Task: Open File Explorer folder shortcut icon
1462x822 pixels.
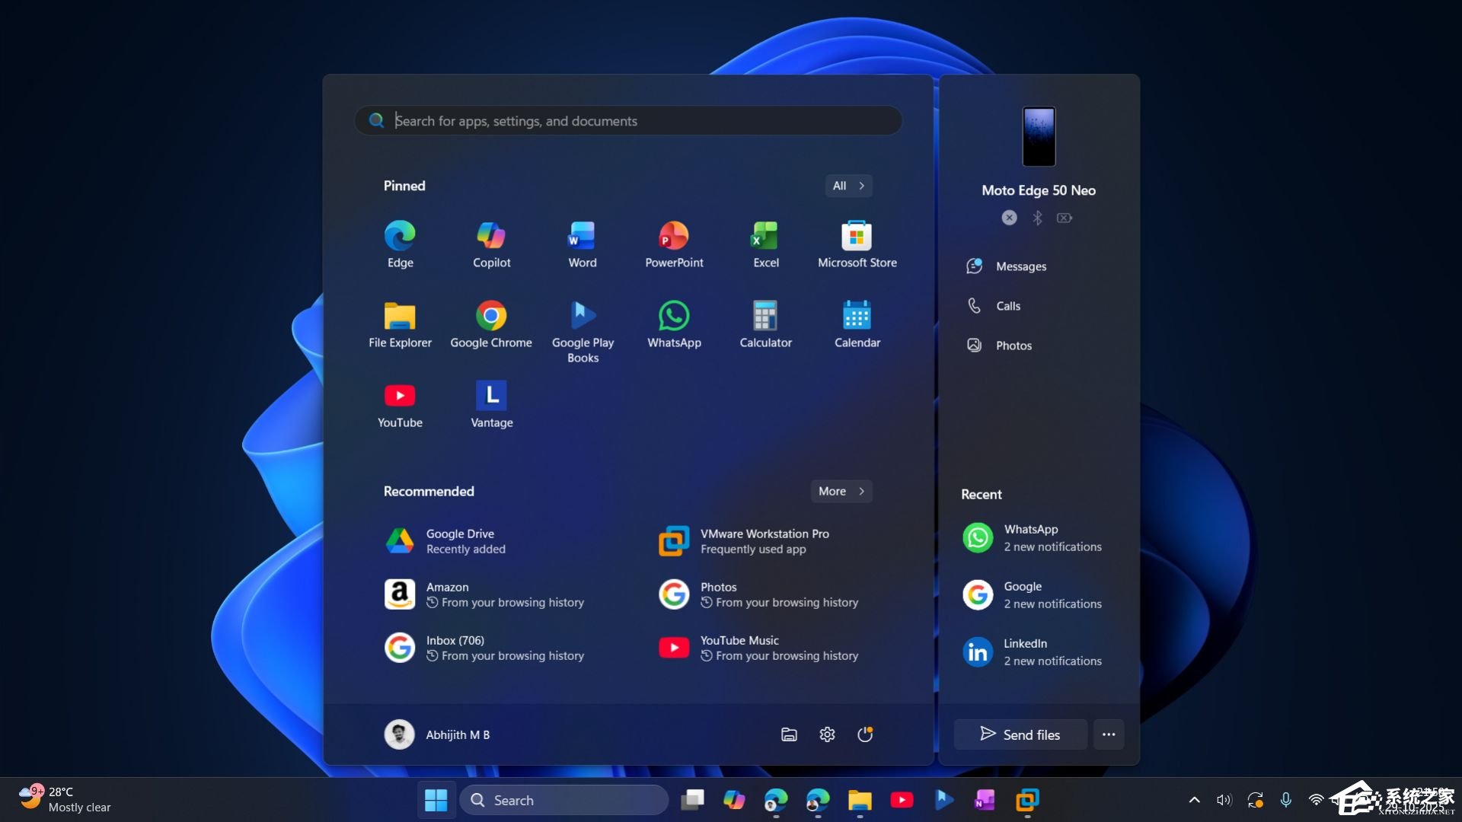Action: [x=789, y=734]
